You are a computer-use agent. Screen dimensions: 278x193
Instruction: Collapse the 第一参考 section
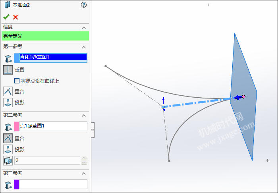84,47
